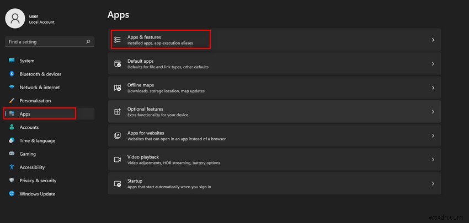Open the System settings section
This screenshot has height=223, width=469.
click(x=26, y=61)
